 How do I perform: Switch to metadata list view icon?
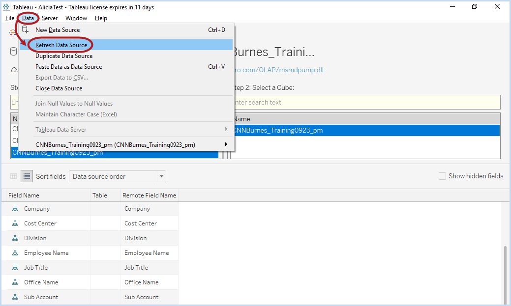click(27, 176)
